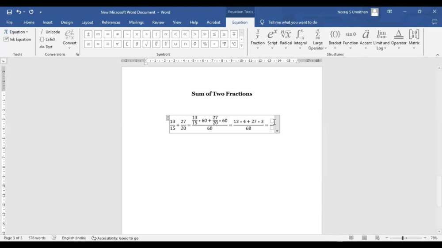Switch equation to abc Text mode
442x248 pixels.
[46, 47]
